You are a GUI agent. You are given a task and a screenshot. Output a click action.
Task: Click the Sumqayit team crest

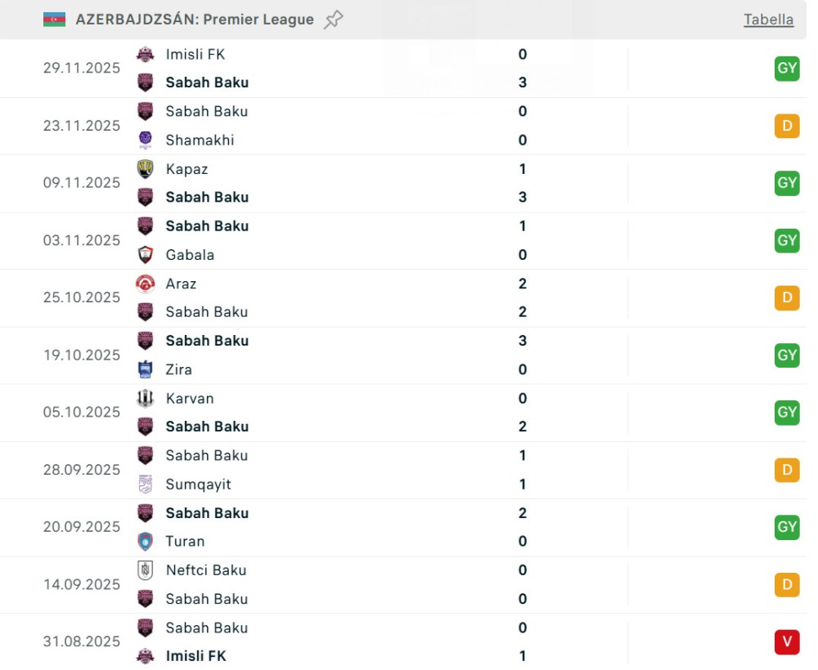(x=146, y=485)
